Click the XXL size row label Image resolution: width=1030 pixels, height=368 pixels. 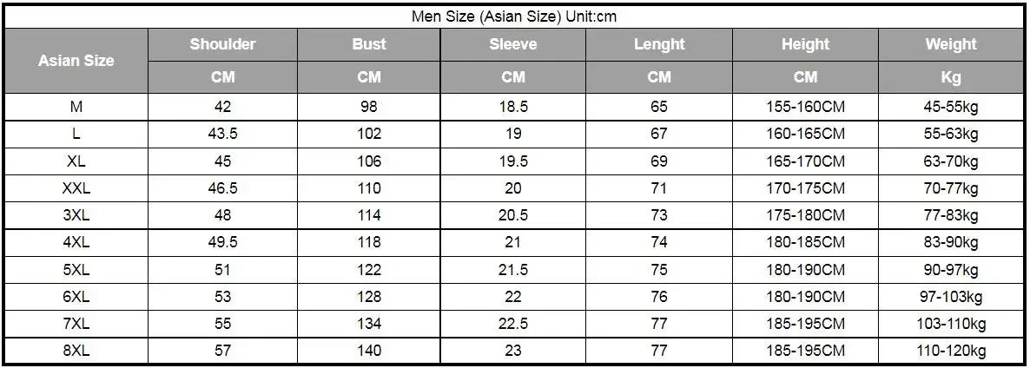tap(76, 189)
